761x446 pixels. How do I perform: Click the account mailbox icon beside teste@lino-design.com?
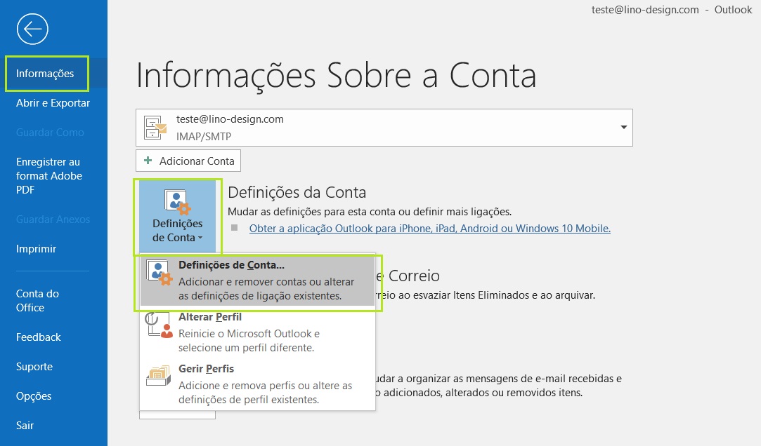[x=155, y=128]
